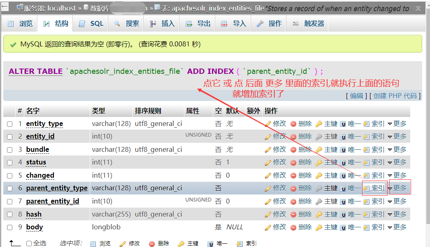430x247 pixels.
Task: Click the 编辑 link under the query
Action: (x=356, y=96)
